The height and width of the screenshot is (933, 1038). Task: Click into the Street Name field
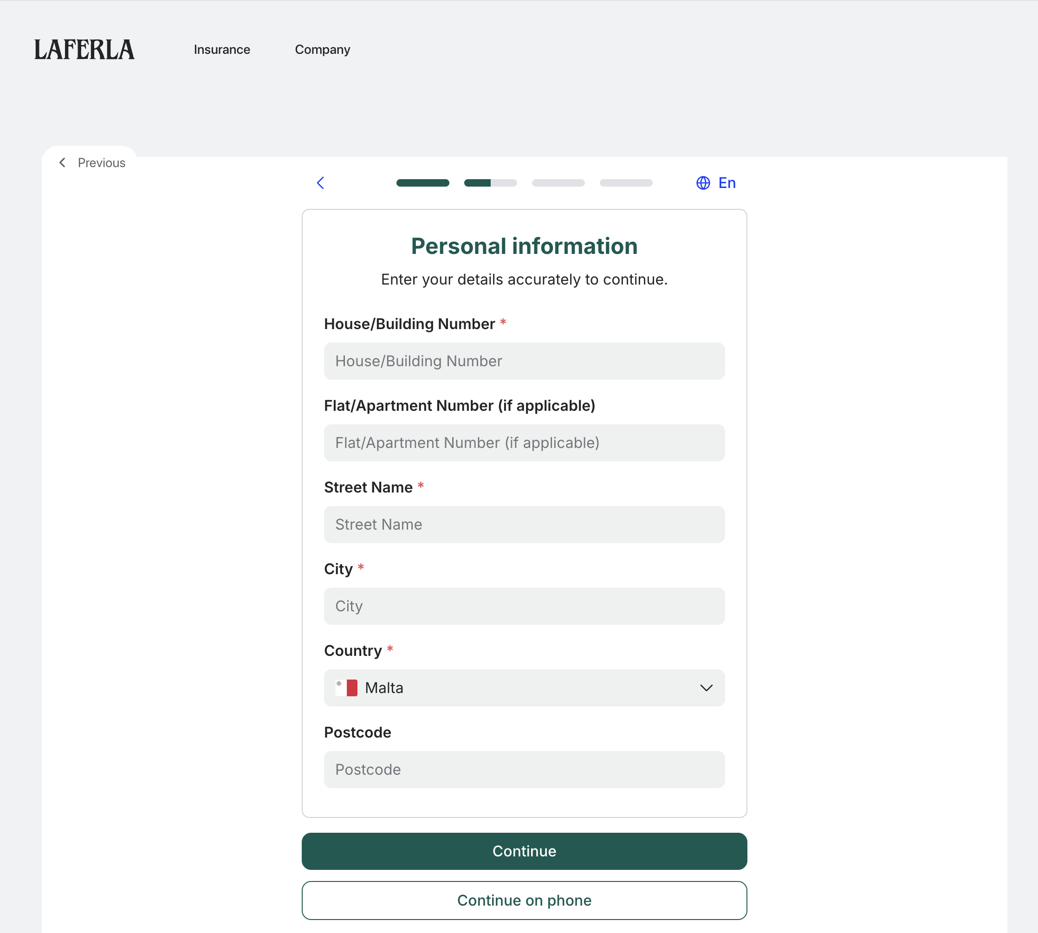point(524,525)
